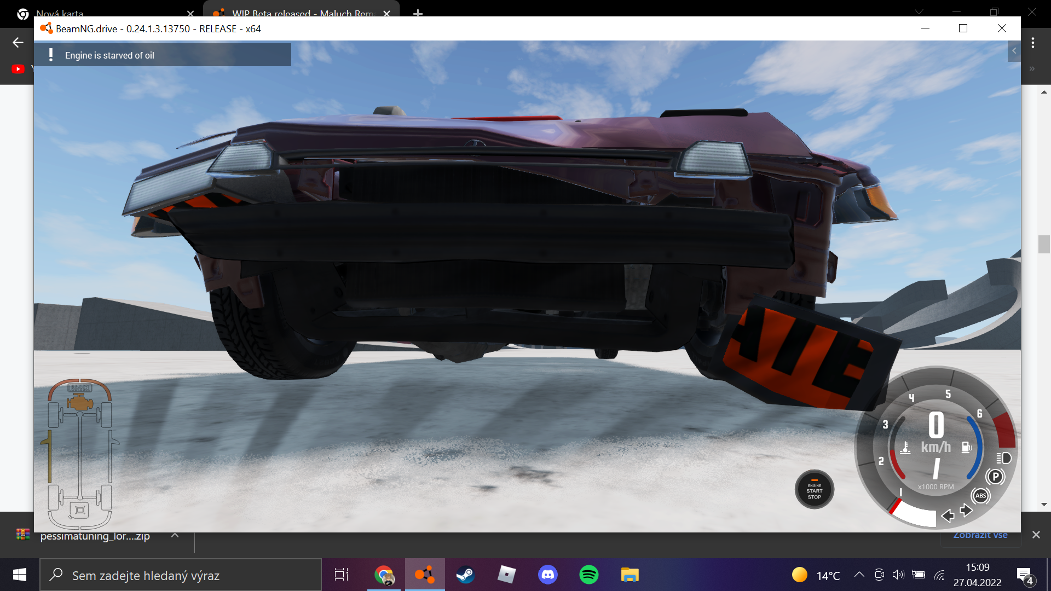Close the 'WIP Beta released' Chrome tab
Image resolution: width=1051 pixels, height=591 pixels.
click(387, 13)
